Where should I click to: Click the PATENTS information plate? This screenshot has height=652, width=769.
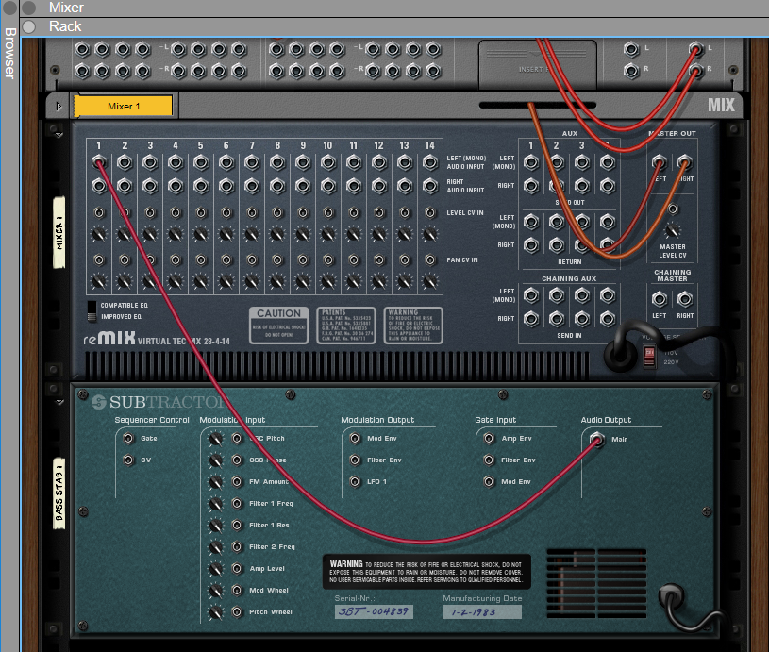(x=346, y=326)
